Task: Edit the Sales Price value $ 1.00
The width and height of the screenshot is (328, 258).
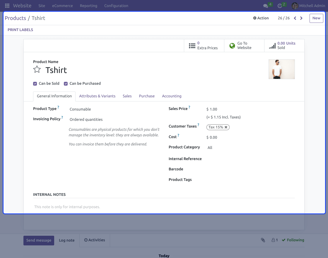Action: [212, 109]
